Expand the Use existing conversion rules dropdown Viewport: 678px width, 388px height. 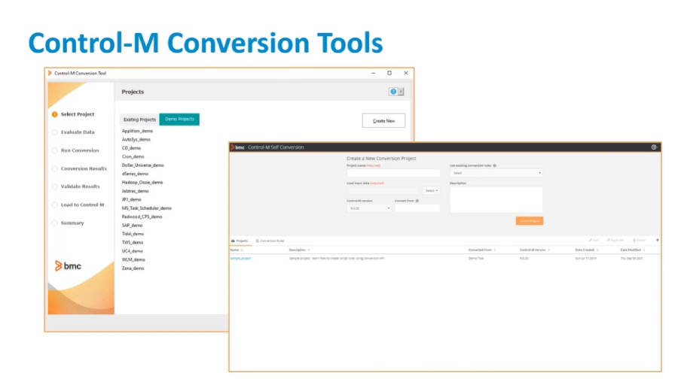click(x=496, y=173)
